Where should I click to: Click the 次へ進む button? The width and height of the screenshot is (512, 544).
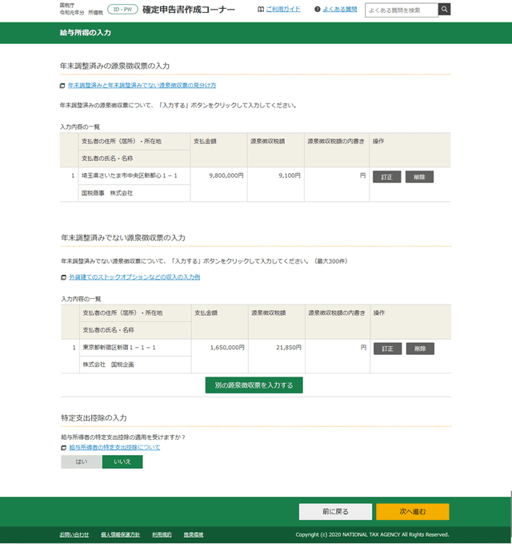tap(413, 511)
